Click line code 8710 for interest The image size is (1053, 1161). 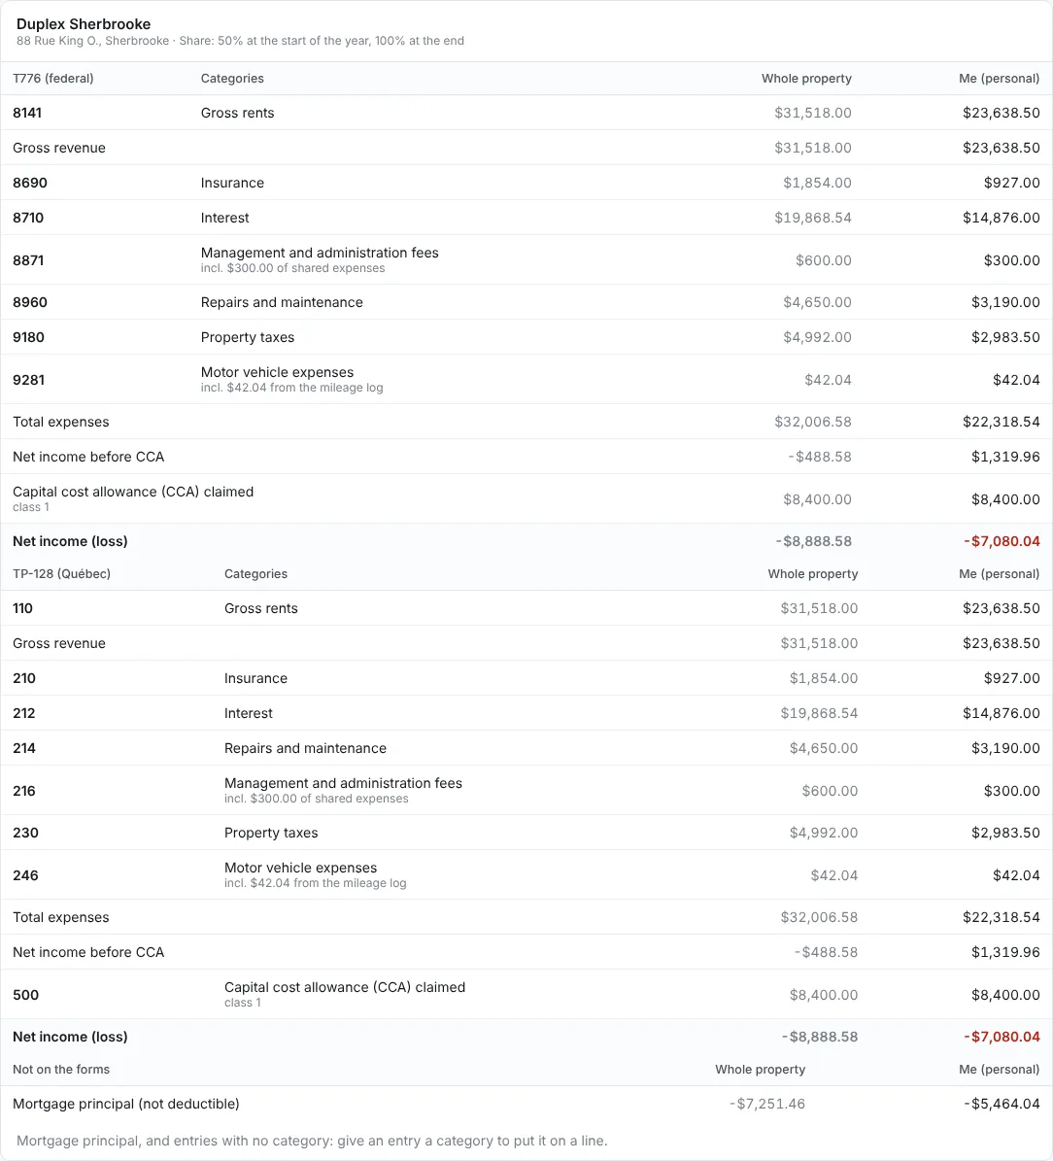point(28,218)
